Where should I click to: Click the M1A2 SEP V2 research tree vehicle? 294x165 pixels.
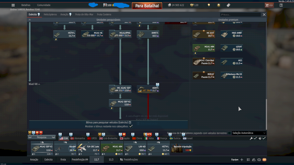(120, 103)
